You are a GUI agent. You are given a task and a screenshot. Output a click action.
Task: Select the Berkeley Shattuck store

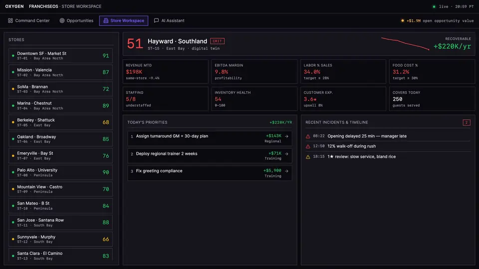coord(60,123)
